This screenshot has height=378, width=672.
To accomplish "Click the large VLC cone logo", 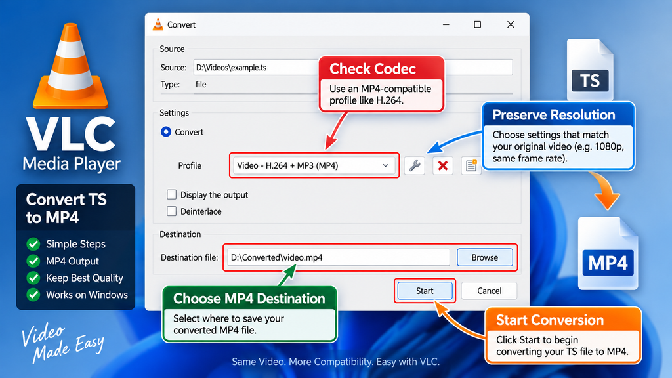I will [70, 66].
